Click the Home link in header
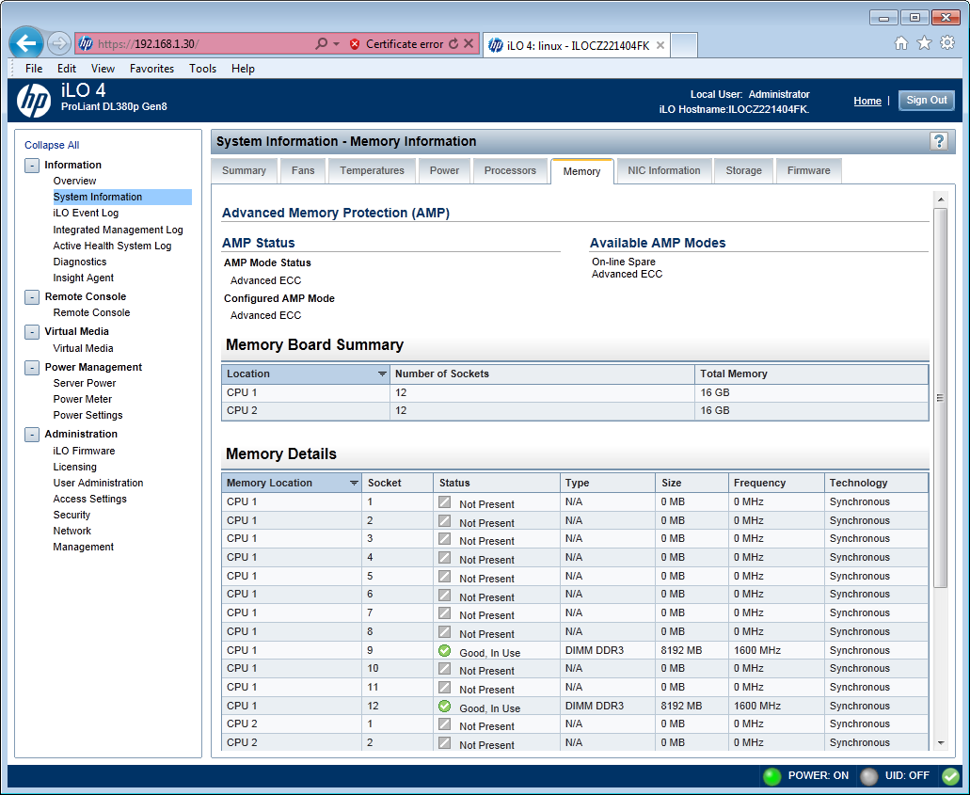 pos(867,101)
